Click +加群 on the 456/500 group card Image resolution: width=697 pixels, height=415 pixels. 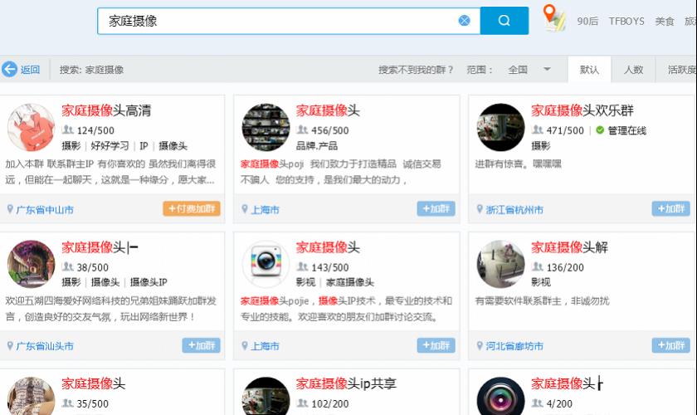point(436,208)
